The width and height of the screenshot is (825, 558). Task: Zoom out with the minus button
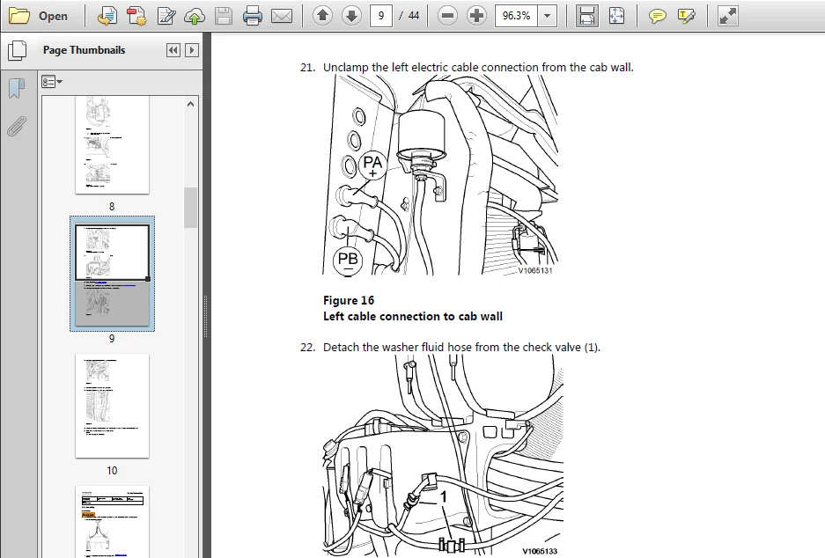(x=447, y=16)
